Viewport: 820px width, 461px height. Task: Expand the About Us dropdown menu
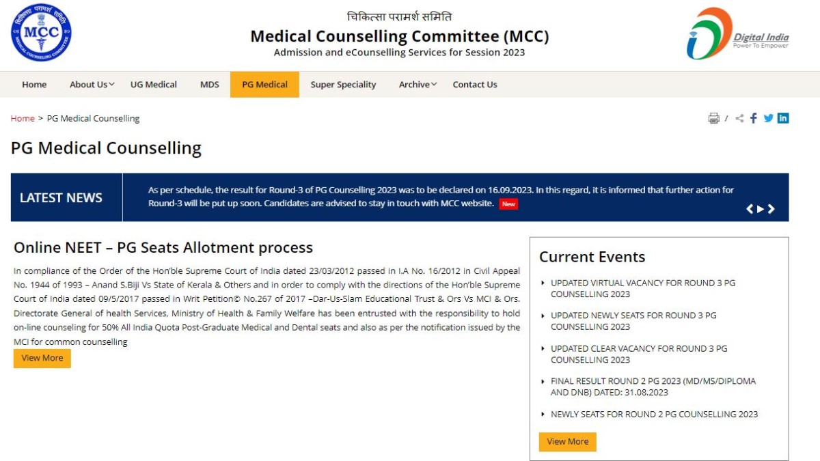click(92, 85)
